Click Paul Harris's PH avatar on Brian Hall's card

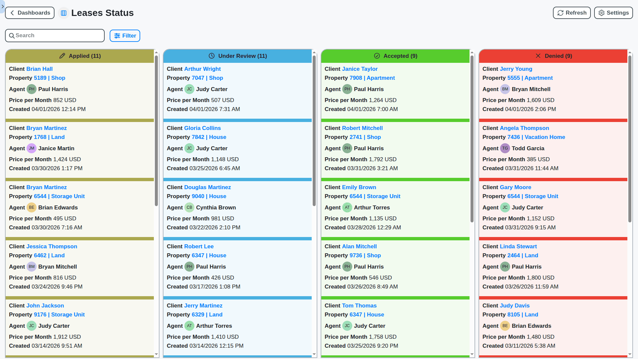click(32, 89)
